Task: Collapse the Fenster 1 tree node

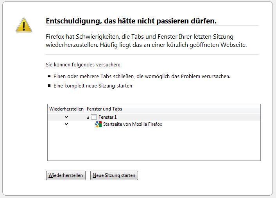Action: click(88, 117)
